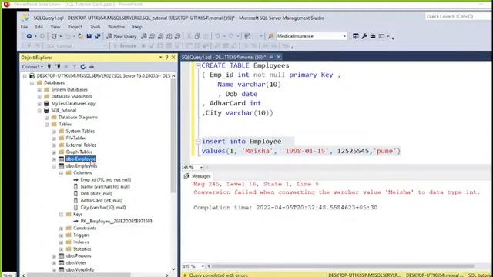This screenshot has width=493, height=277.
Task: Expand the Database Snapshots folder
Action: click(39, 97)
